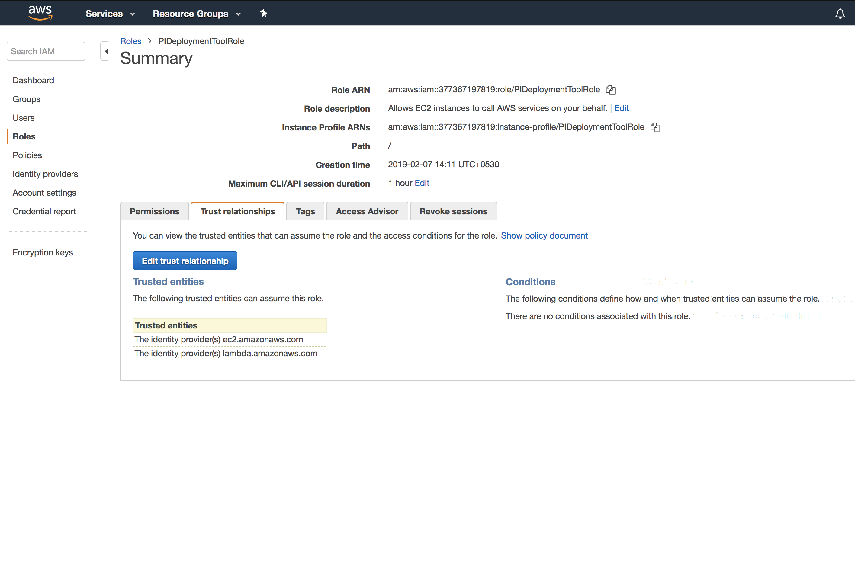This screenshot has height=570, width=855.
Task: Edit the maximum session duration
Action: 422,183
